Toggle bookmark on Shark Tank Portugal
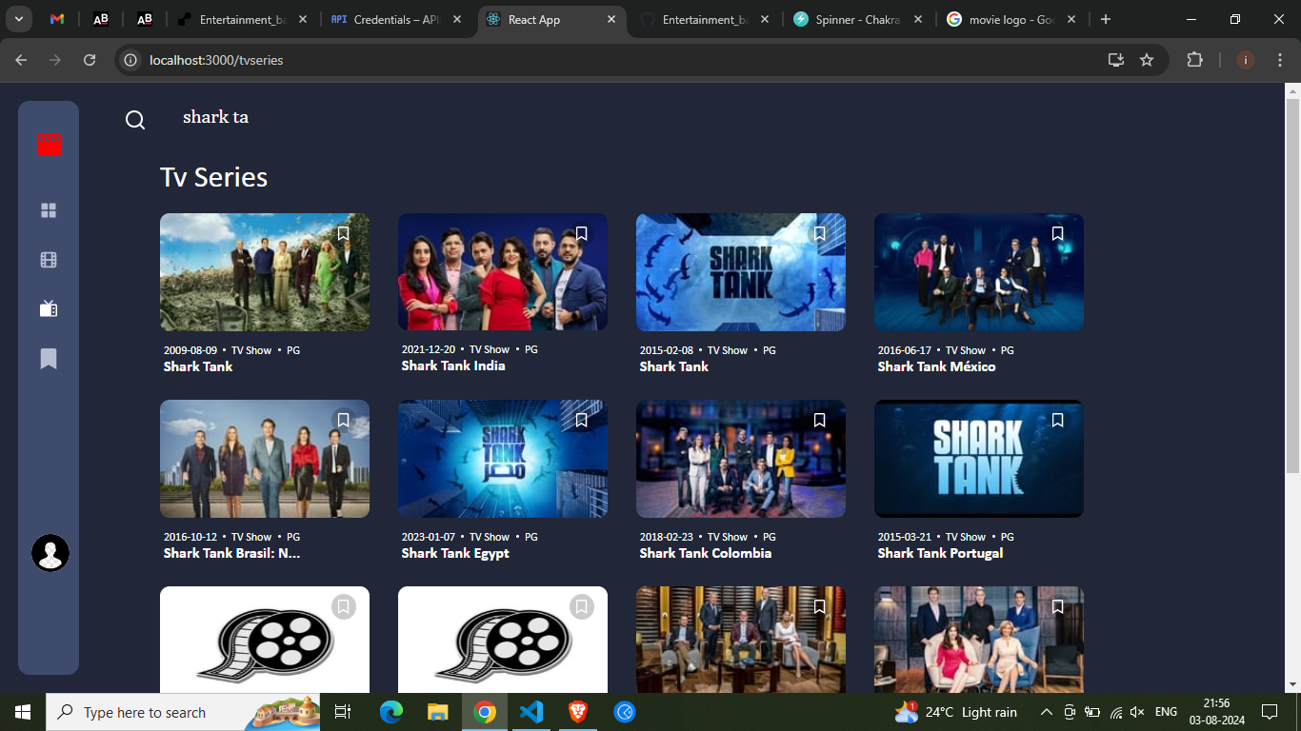Screen dimensions: 1301x731 1058,420
